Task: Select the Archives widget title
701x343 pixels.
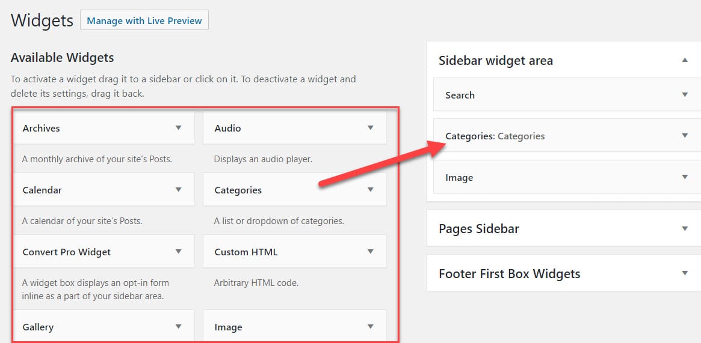Action: click(x=42, y=128)
